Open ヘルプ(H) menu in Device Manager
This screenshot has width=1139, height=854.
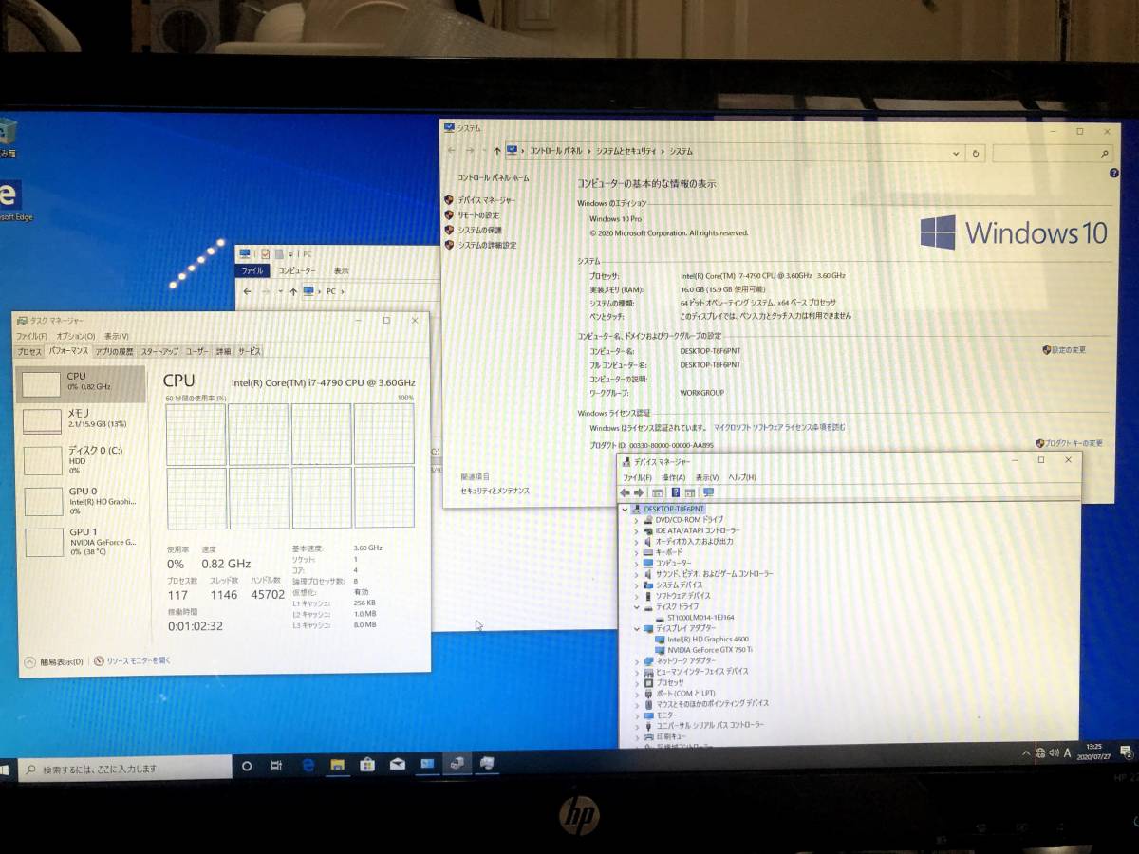741,477
